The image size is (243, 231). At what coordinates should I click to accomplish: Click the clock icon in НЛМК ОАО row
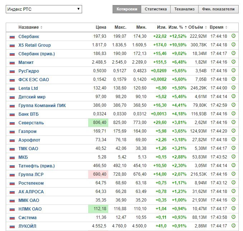pos(233,208)
